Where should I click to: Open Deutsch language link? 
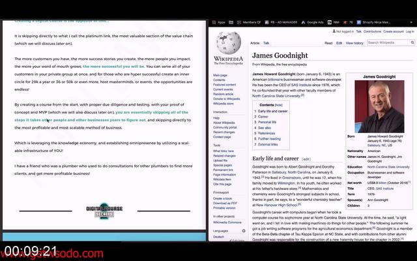click(219, 237)
